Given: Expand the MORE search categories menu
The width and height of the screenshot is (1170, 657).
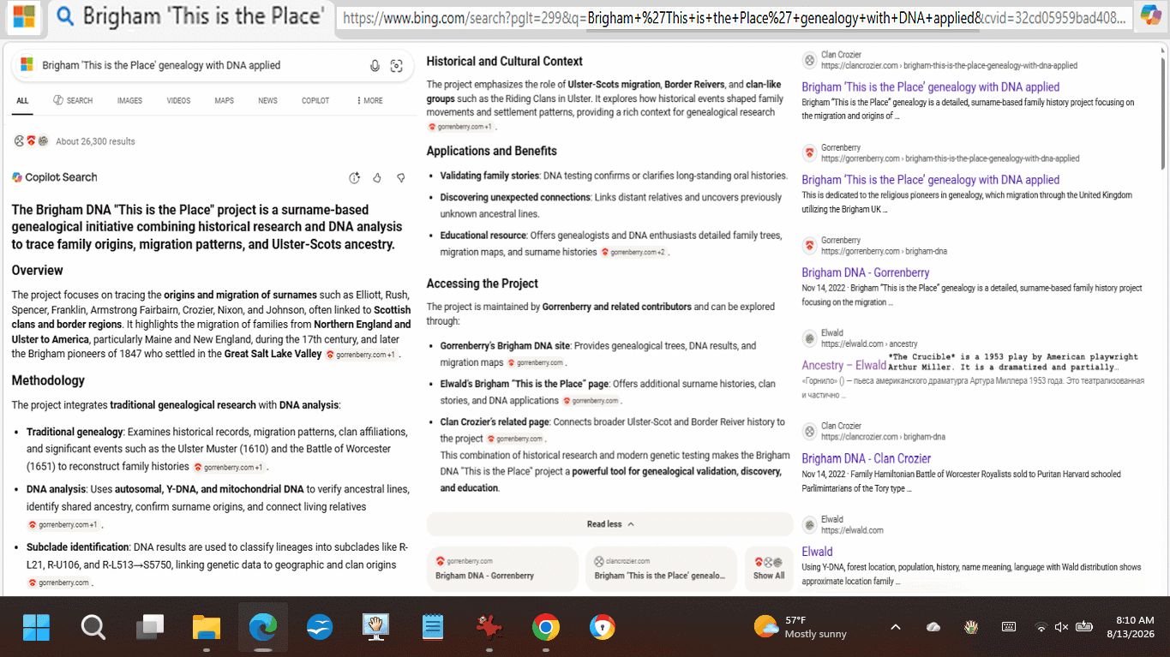Looking at the screenshot, I should tap(369, 101).
